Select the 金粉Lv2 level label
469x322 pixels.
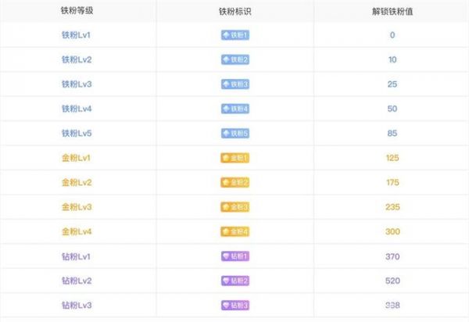click(77, 182)
